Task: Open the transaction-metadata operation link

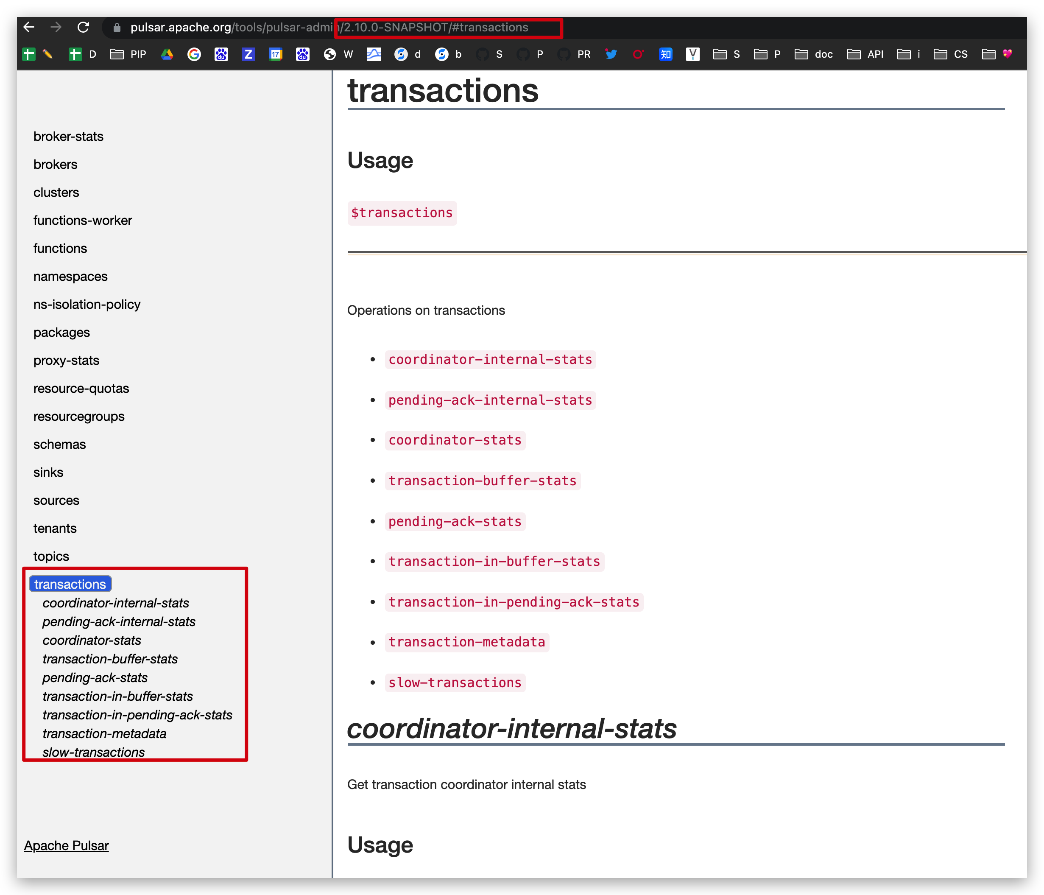Action: (466, 642)
